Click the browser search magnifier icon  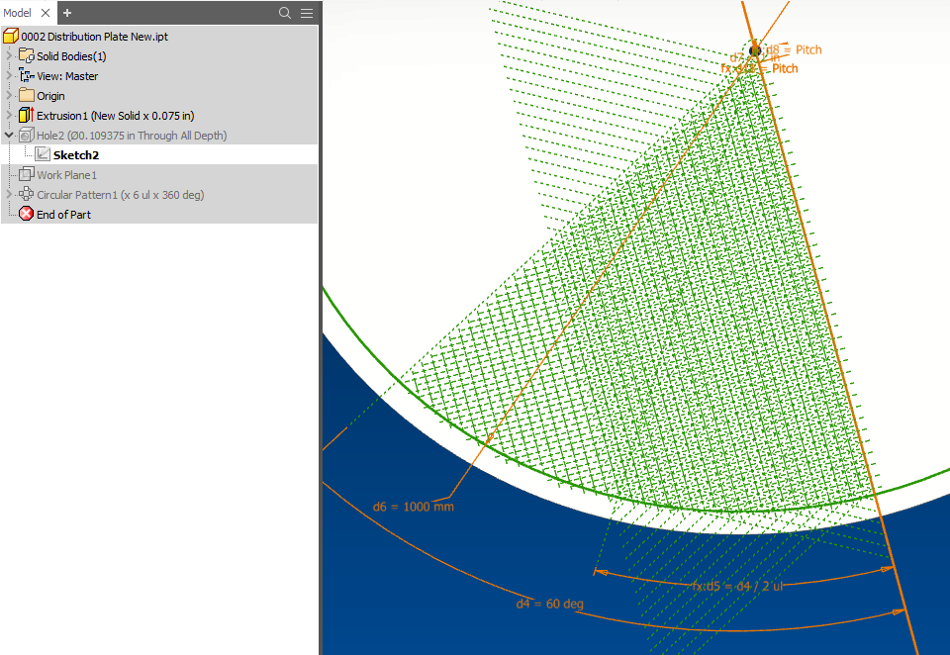(x=284, y=13)
